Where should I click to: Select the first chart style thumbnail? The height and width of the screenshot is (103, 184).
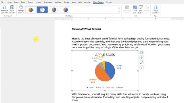pos(31,9)
